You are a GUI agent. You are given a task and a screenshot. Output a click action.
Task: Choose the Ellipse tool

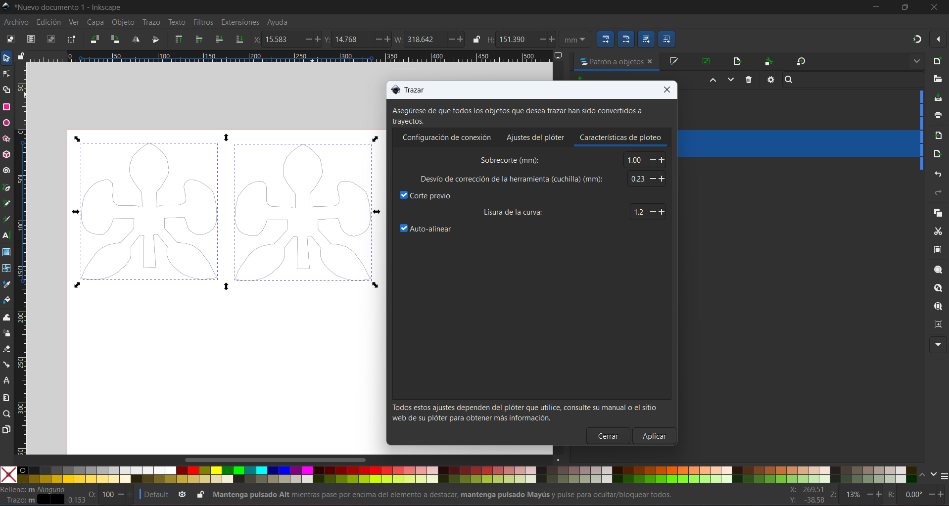point(6,123)
